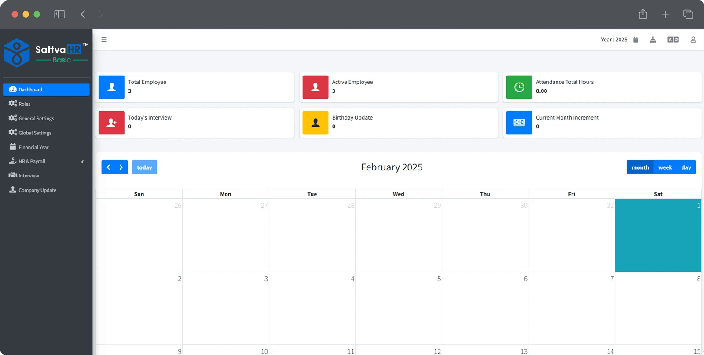This screenshot has height=355, width=704.
Task: Go to the previous month in calendar
Action: 108,167
